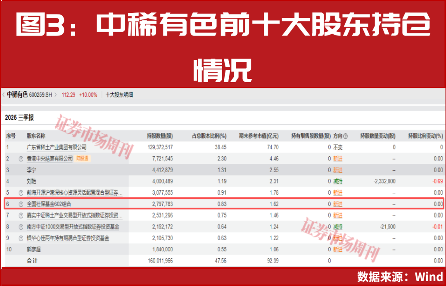This screenshot has width=446, height=286.
Task: Click help icon next to 南方中证1000 fund
Action: (21, 227)
